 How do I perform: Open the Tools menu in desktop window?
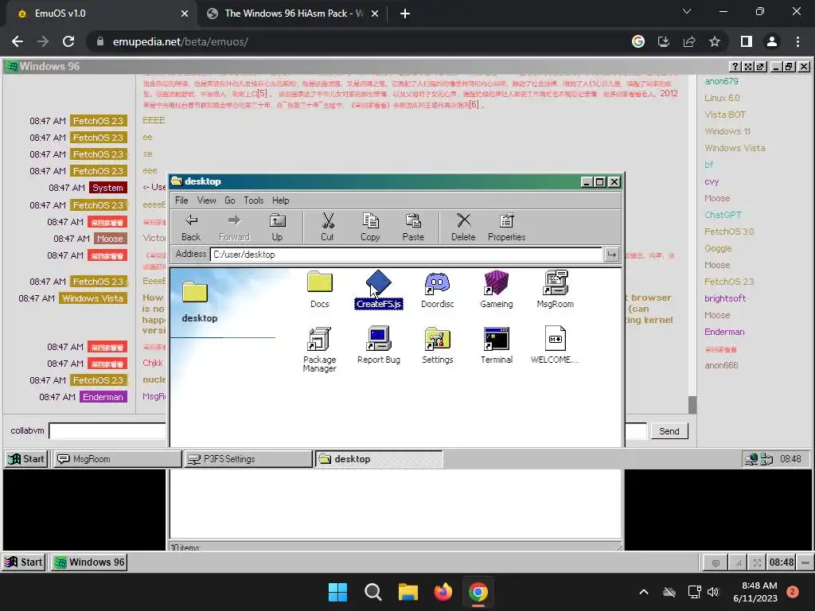tap(254, 200)
